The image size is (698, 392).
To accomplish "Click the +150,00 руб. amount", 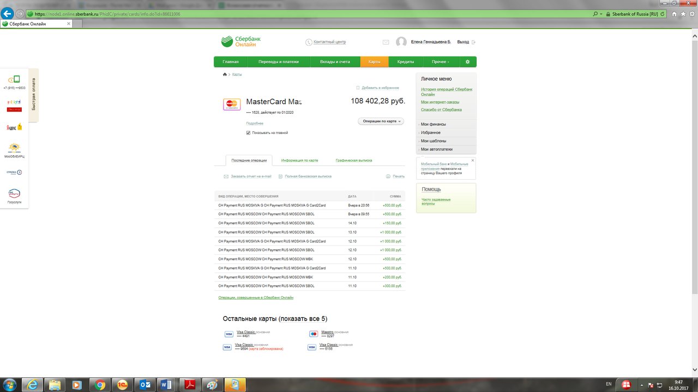I will [x=392, y=223].
